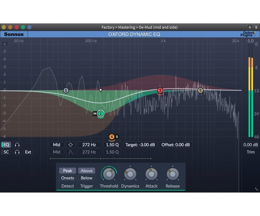
Task: Select Below trigger mode
Action: [x=87, y=178]
